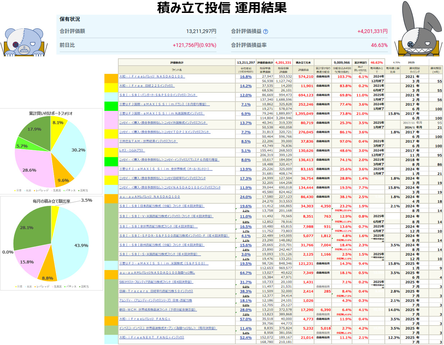This screenshot has width=444, height=345.
Task: Click the help icon beside 合計評価損益
Action: [266, 32]
